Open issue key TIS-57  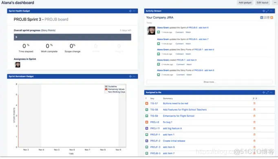[x=154, y=103]
